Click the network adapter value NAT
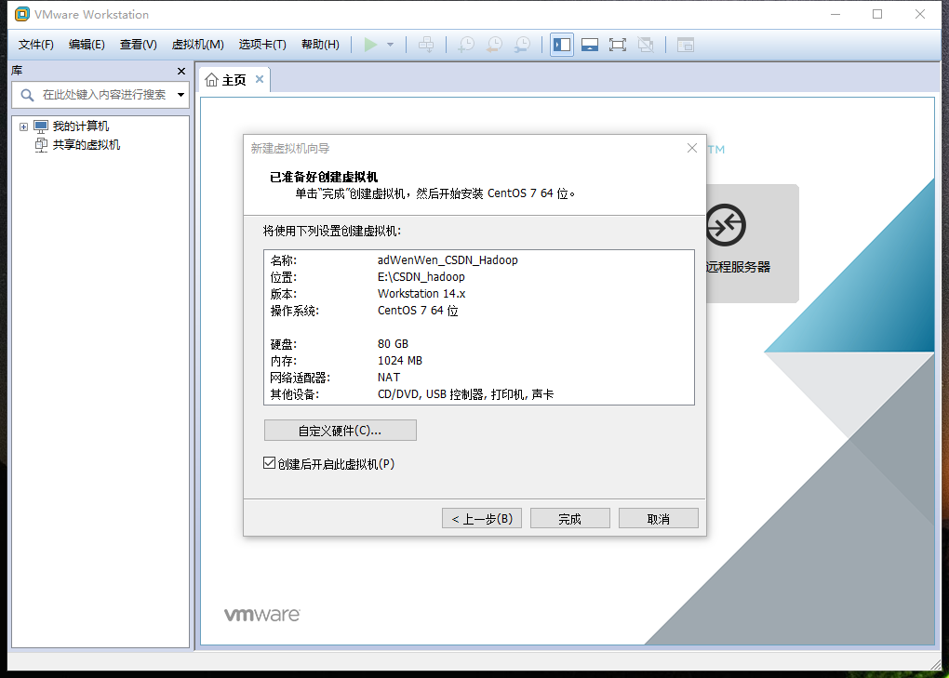This screenshot has height=678, width=949. pos(389,378)
